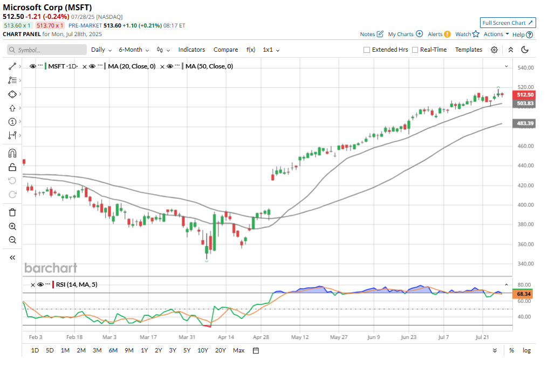Zoom out on the chart

point(12,240)
